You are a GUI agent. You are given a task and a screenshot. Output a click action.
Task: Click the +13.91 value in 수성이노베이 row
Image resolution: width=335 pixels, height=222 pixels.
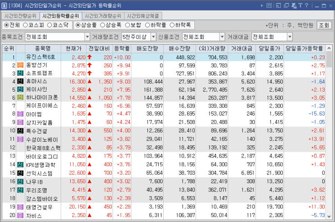pyautogui.click(x=317, y=139)
